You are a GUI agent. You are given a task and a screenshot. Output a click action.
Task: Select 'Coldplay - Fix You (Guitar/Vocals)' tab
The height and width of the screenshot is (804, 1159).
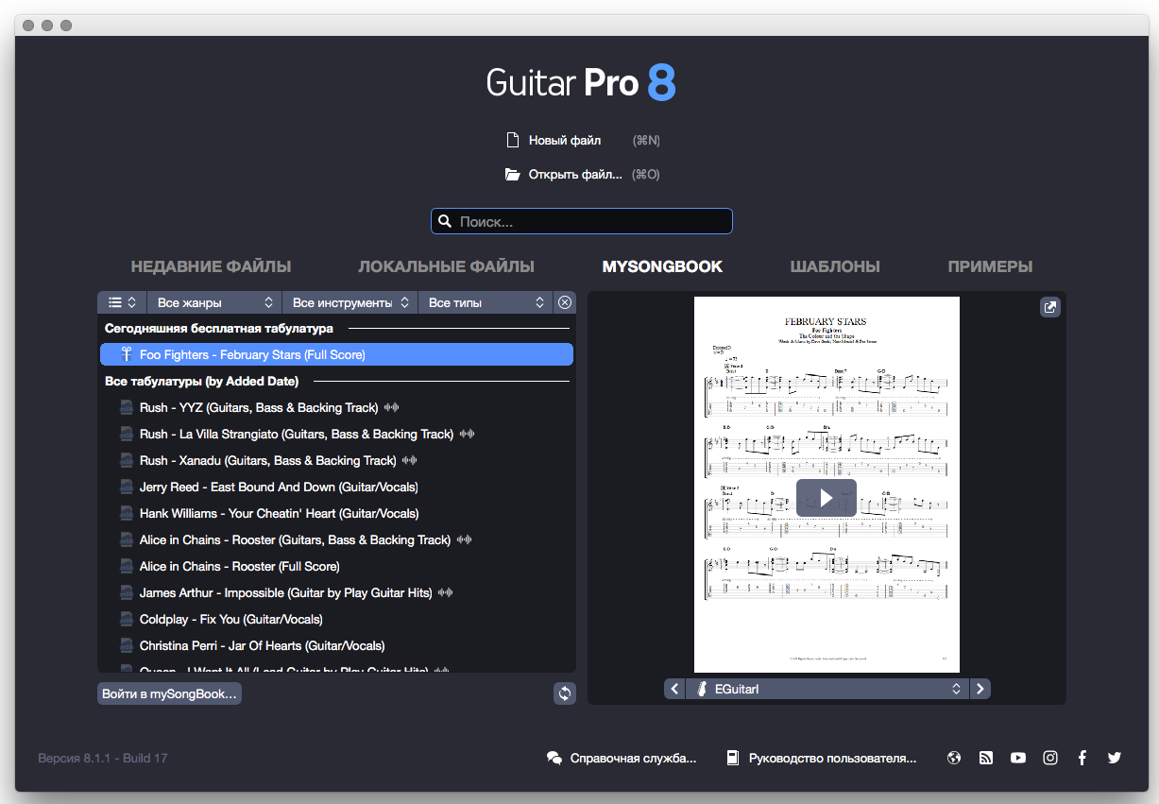231,620
